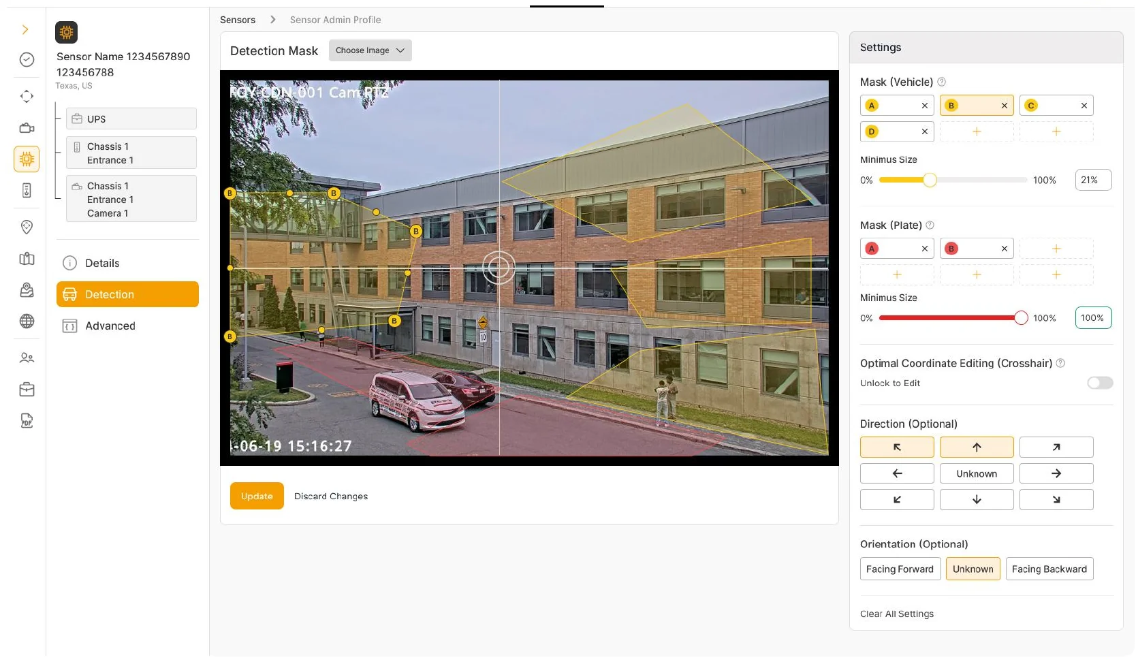This screenshot has height=662, width=1138.
Task: Remove vehicle mask D
Action: point(925,131)
